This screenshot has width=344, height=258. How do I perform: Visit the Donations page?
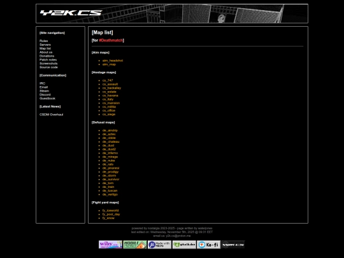(x=47, y=56)
